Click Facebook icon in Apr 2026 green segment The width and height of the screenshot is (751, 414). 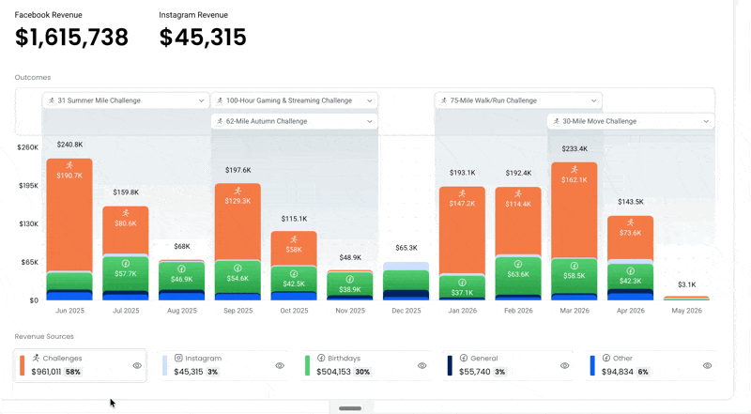630,270
